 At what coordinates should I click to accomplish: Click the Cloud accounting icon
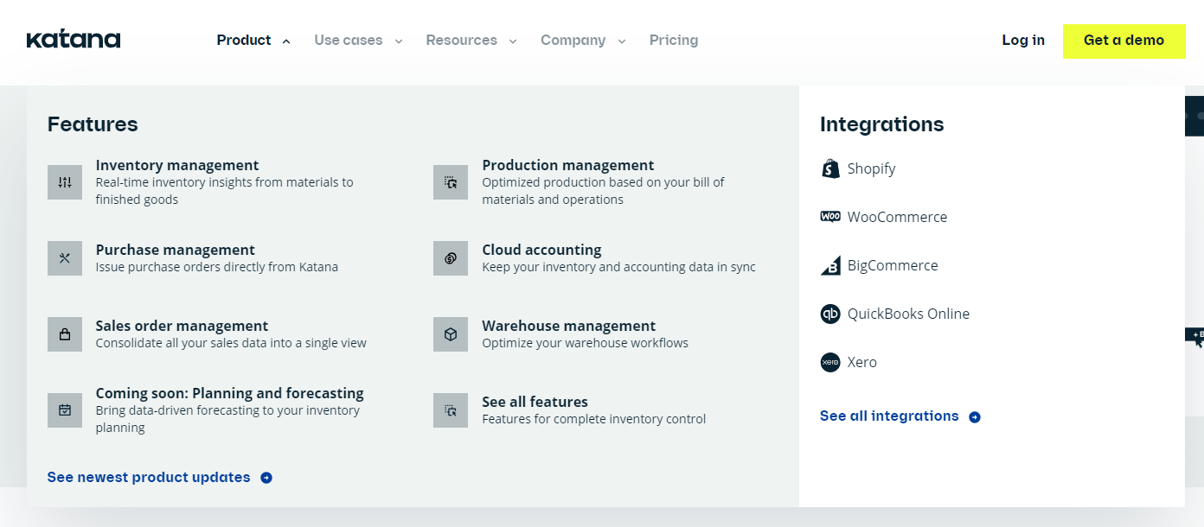(451, 258)
